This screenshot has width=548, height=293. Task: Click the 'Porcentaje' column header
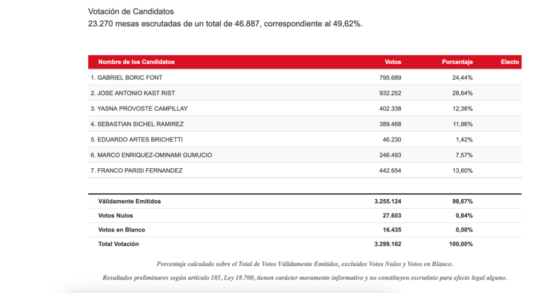[x=457, y=62]
